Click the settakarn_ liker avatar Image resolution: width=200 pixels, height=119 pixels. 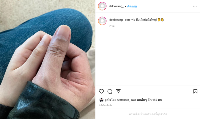point(101,100)
